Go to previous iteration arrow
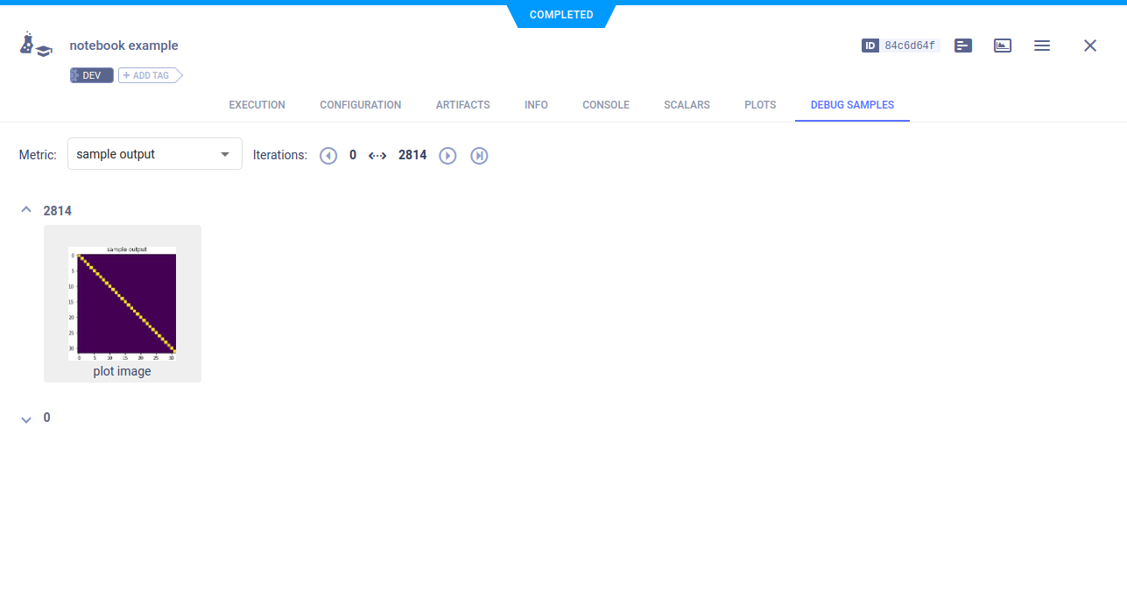Screen dimensions: 1127x597 pyautogui.click(x=328, y=156)
